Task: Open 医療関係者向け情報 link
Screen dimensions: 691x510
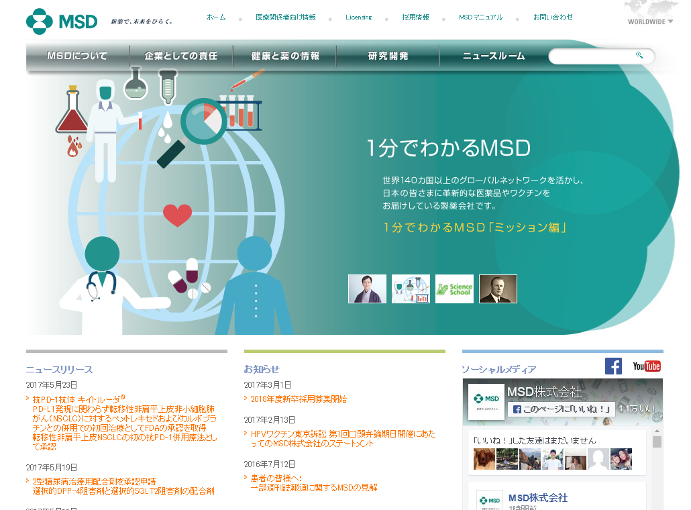Action: (x=286, y=17)
